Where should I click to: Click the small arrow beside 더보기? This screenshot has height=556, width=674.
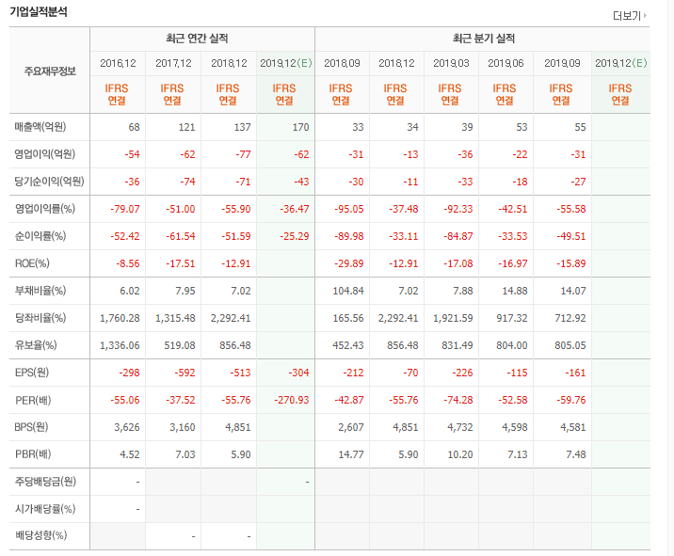pos(645,17)
